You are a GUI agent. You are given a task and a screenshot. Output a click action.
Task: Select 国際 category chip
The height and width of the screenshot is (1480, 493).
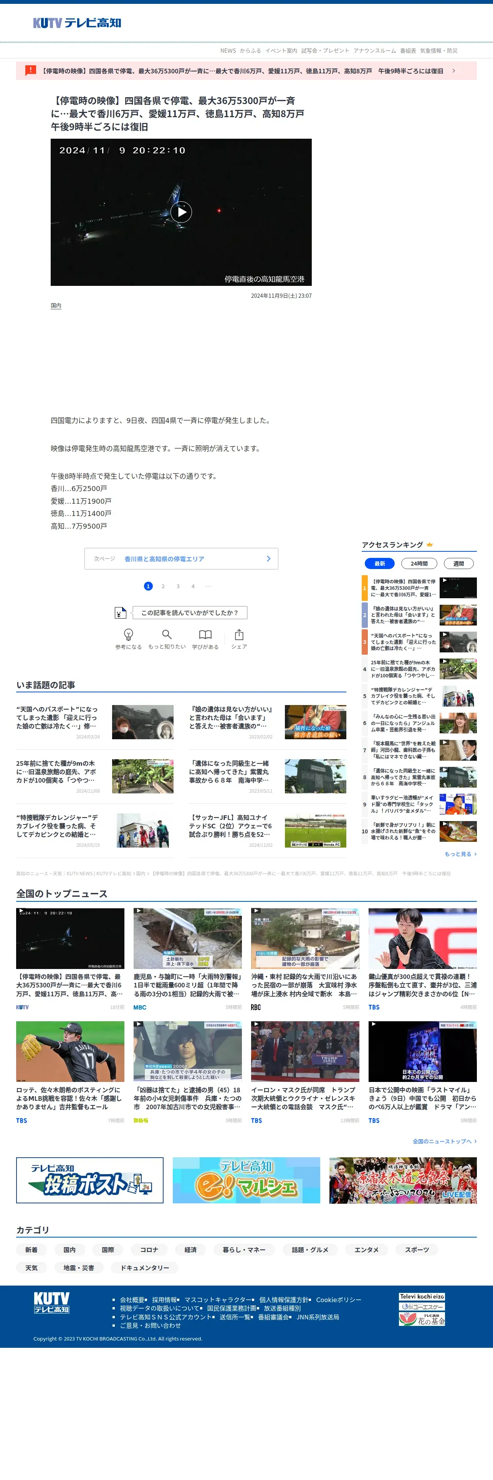click(108, 1249)
